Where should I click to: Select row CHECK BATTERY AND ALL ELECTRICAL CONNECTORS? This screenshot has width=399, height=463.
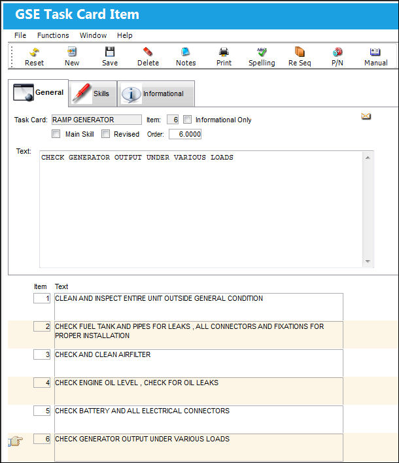[199, 419]
